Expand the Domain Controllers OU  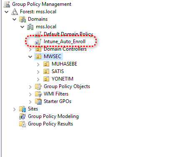pos(30,49)
